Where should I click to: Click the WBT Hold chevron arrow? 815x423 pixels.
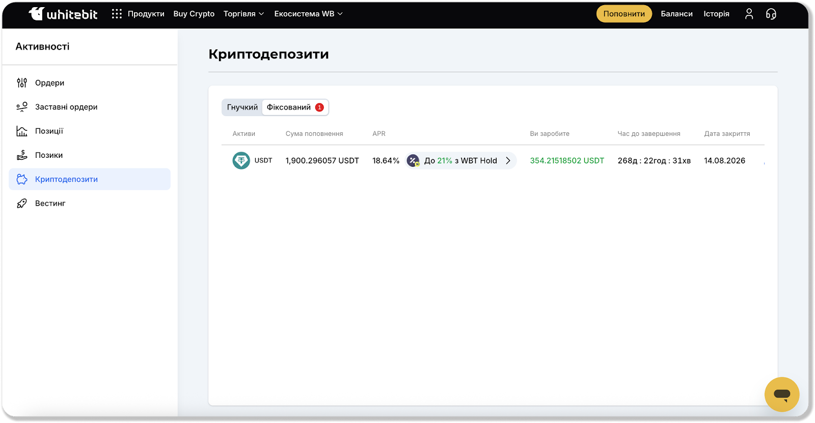point(508,160)
